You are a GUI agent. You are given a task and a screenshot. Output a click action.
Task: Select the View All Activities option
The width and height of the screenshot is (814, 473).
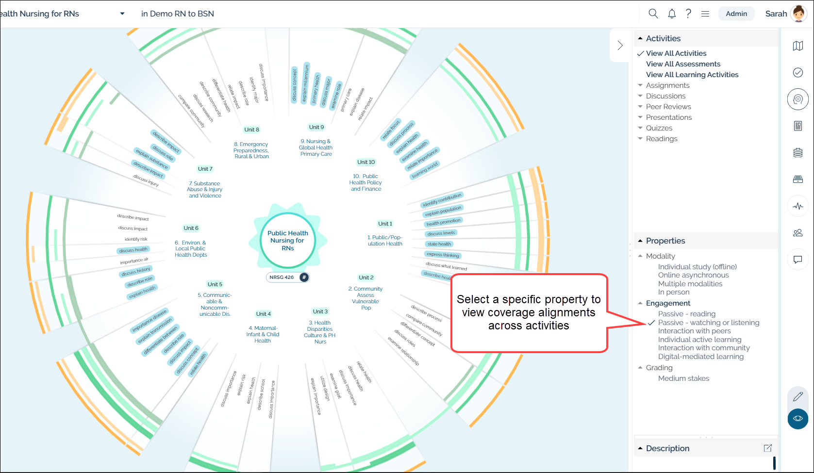click(676, 53)
